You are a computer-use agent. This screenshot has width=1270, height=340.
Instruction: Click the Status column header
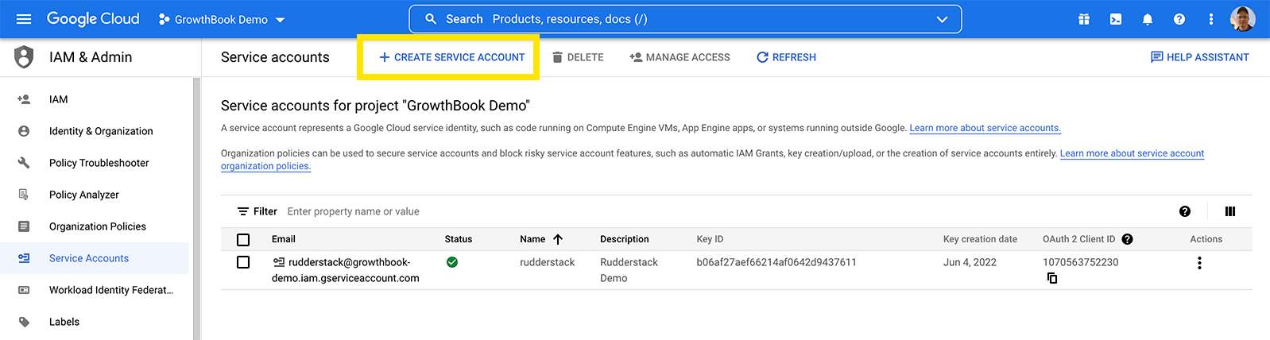(x=459, y=239)
